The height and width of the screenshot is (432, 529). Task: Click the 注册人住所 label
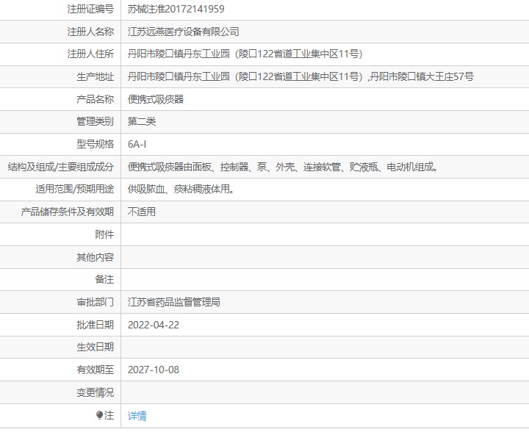point(90,54)
